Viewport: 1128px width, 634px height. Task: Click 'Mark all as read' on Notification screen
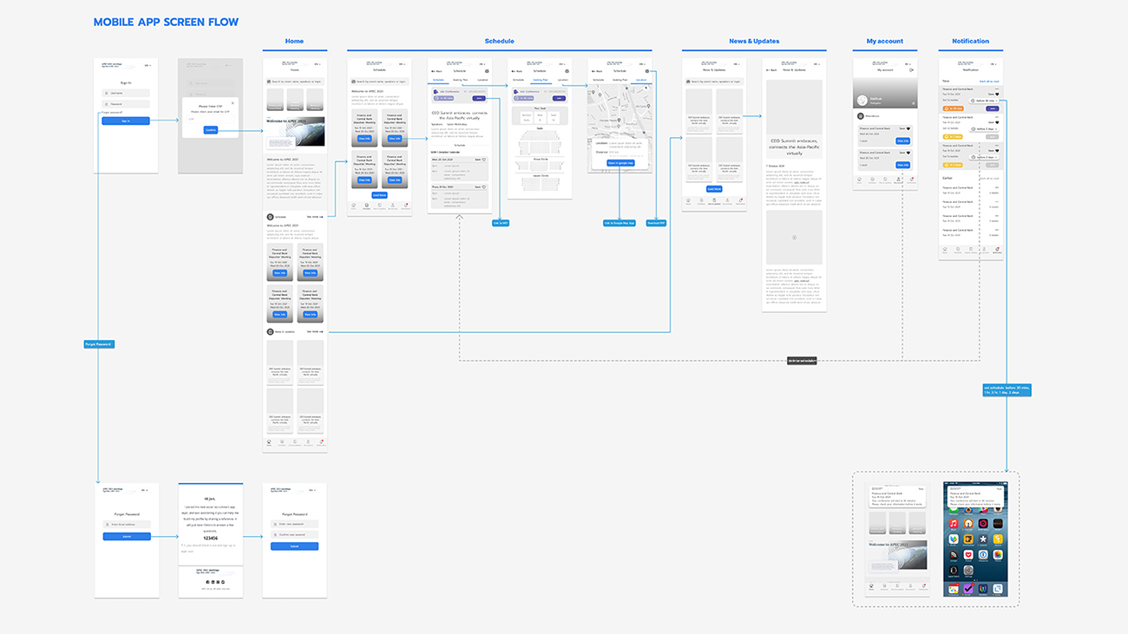tap(990, 81)
